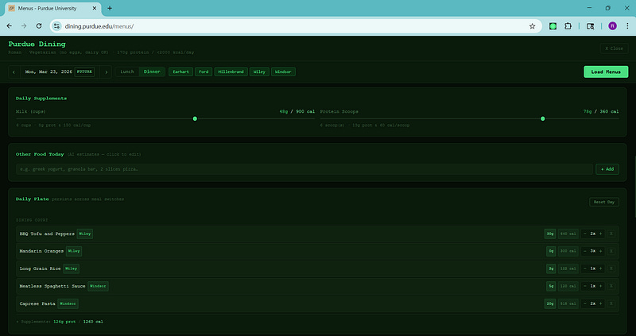Close the Purdue Dining overlay panel
Image resolution: width=636 pixels, height=336 pixels.
pyautogui.click(x=614, y=48)
